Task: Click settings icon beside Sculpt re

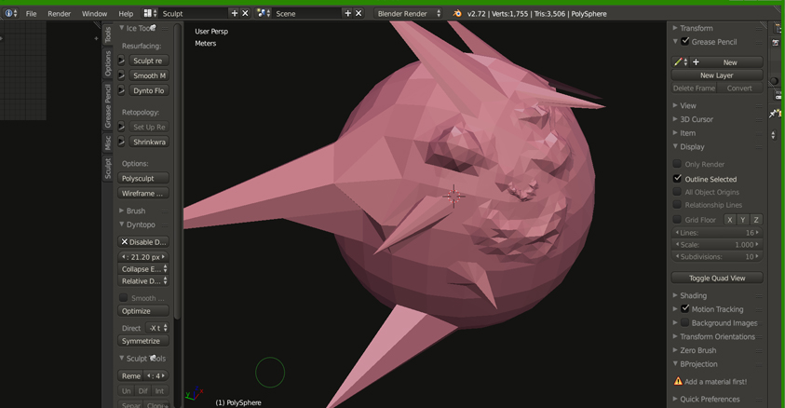Action: pos(122,61)
